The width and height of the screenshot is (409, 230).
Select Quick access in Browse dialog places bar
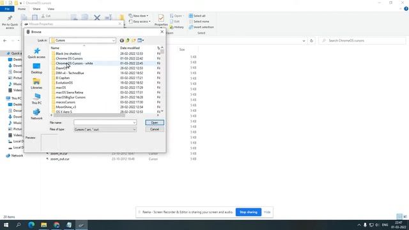click(x=36, y=53)
